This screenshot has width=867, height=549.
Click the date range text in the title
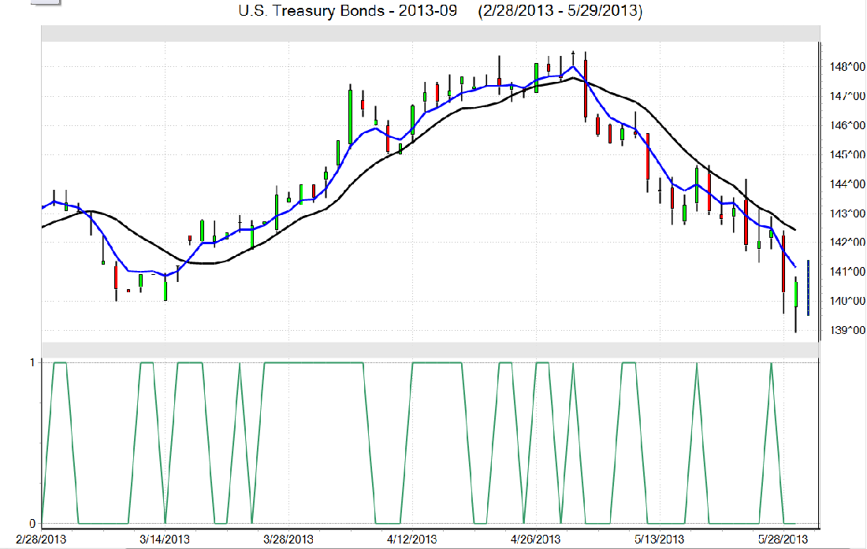[x=560, y=12]
